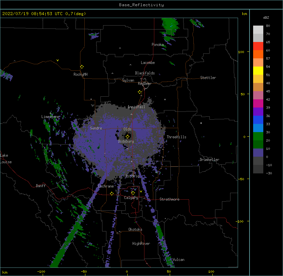Click the Calgary city label
283x276 pixels.
point(131,198)
